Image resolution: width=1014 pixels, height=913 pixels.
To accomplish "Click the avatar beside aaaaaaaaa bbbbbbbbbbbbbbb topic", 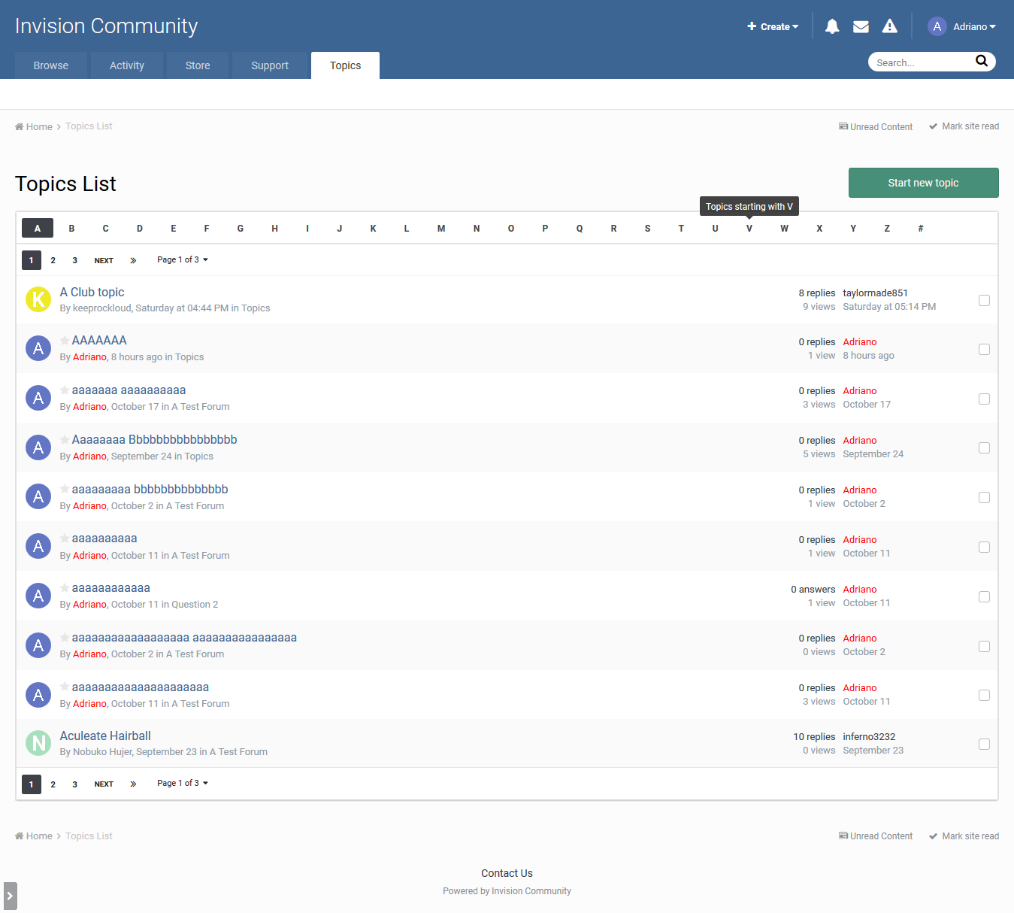I will (38, 496).
